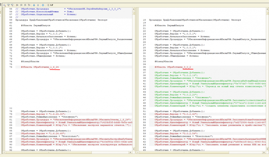Image resolution: width=269 pixels, height=157 pixels.
Task: Click green line 'Обработчик.Версия = "3.0.2.14";'
Action: tap(176, 75)
